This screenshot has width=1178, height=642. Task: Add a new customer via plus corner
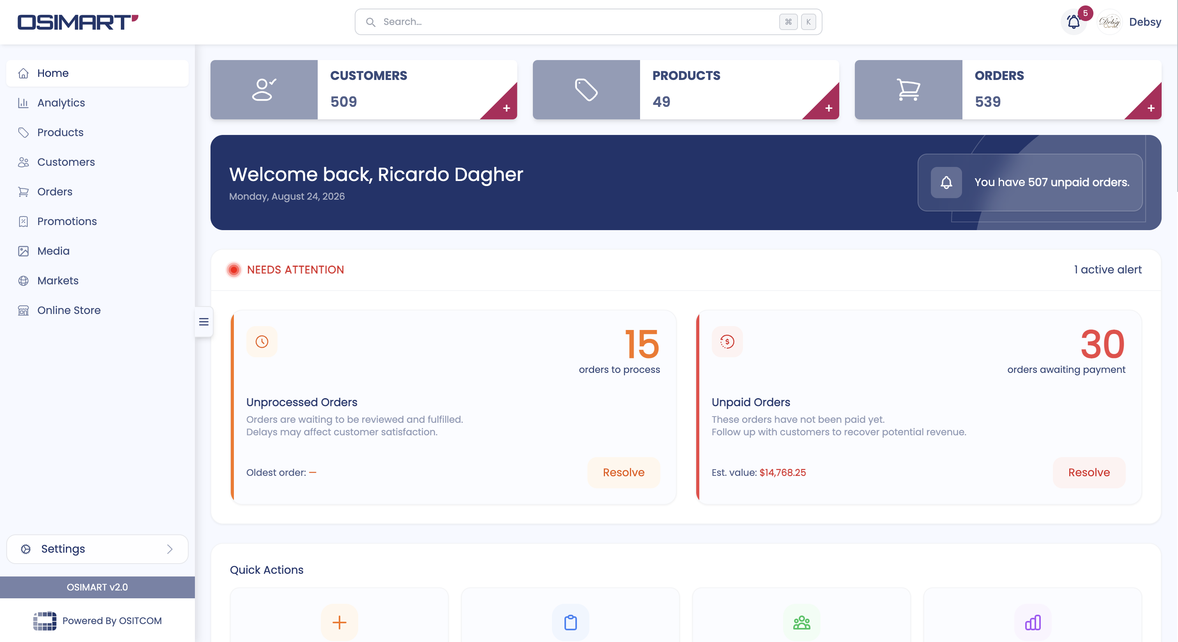pyautogui.click(x=506, y=108)
